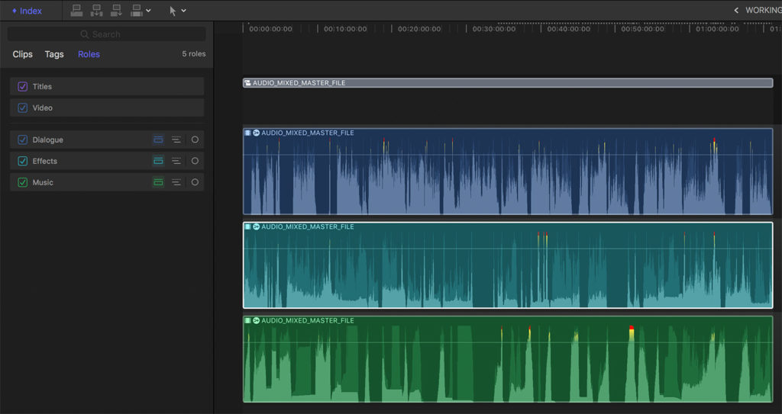The width and height of the screenshot is (782, 414).
Task: Click the large red peak in the green clip
Action: tap(632, 329)
